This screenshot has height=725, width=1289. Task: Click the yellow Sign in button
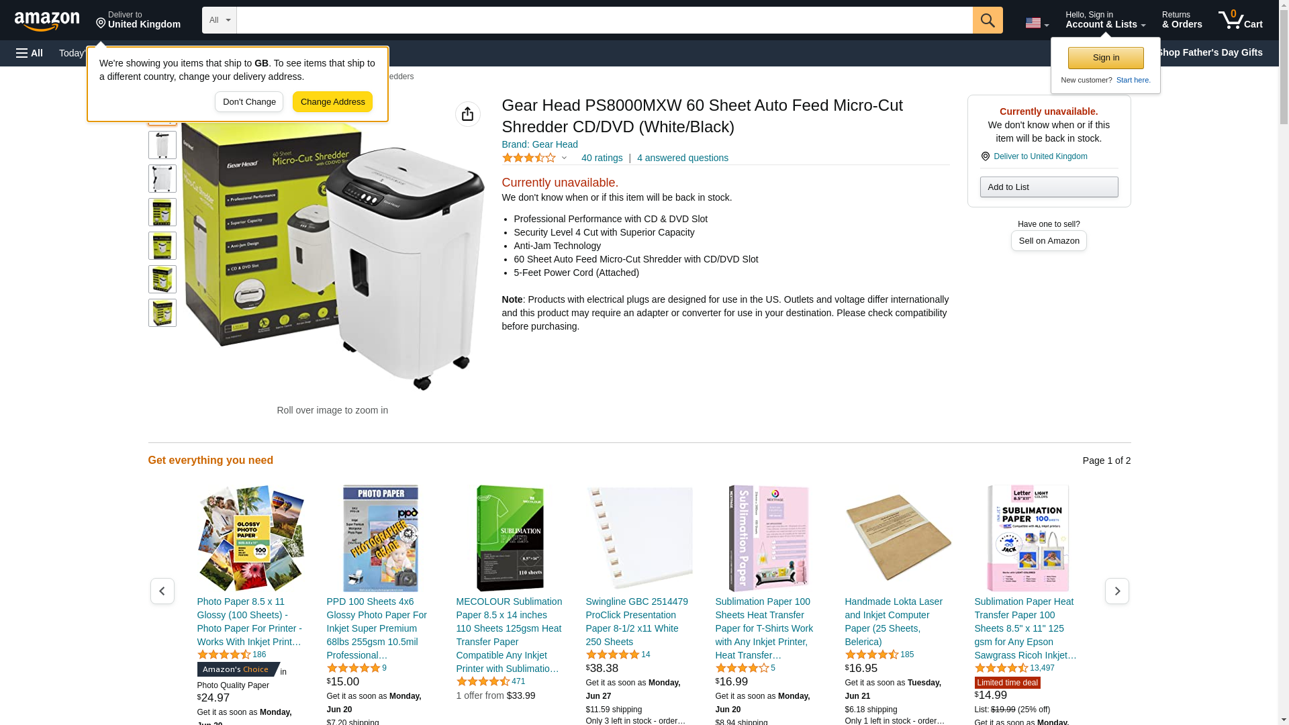pyautogui.click(x=1106, y=58)
